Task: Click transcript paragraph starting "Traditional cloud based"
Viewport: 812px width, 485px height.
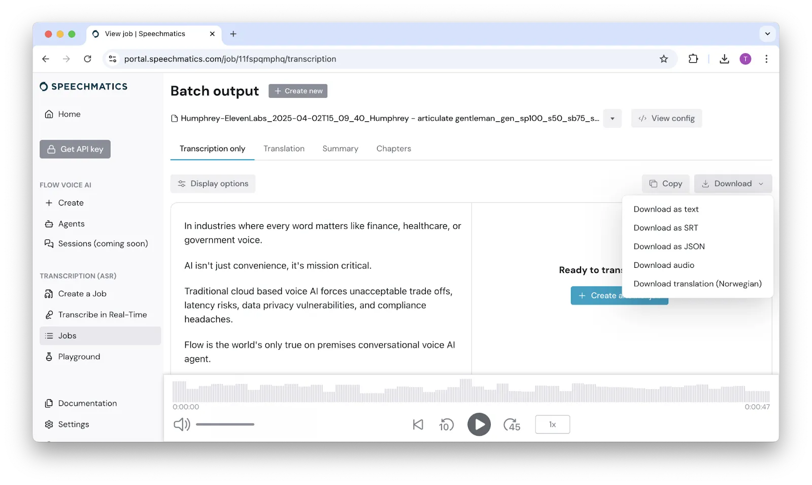Action: pos(318,305)
